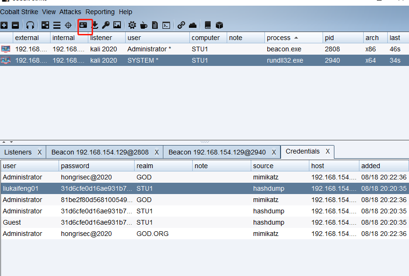Expand top pane with down arrow
This screenshot has height=276, width=409.
tap(11, 142)
